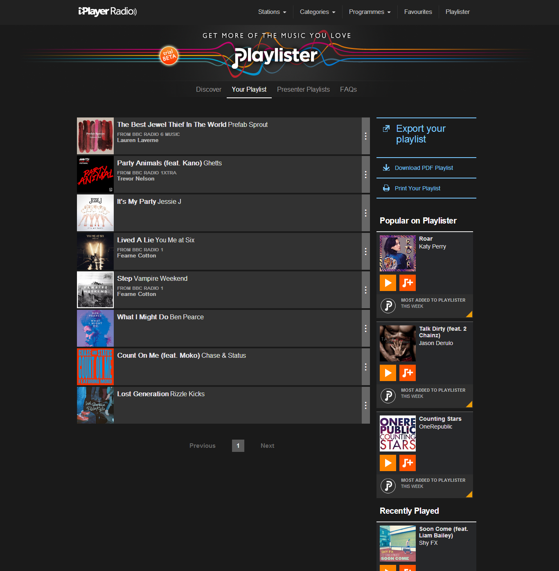This screenshot has height=571, width=559.
Task: Click Fearne Cotton under Lived A Lie
Action: [137, 255]
